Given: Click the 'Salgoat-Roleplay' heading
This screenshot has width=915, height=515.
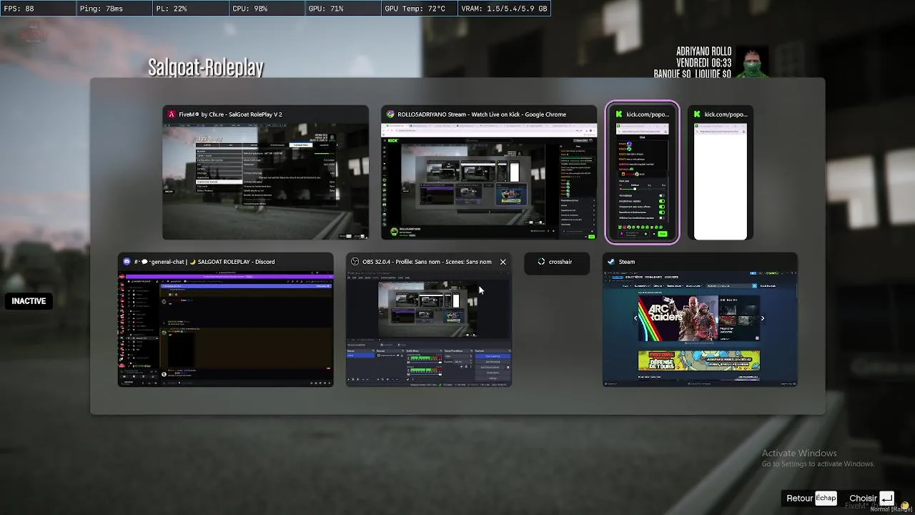Looking at the screenshot, I should coord(206,67).
